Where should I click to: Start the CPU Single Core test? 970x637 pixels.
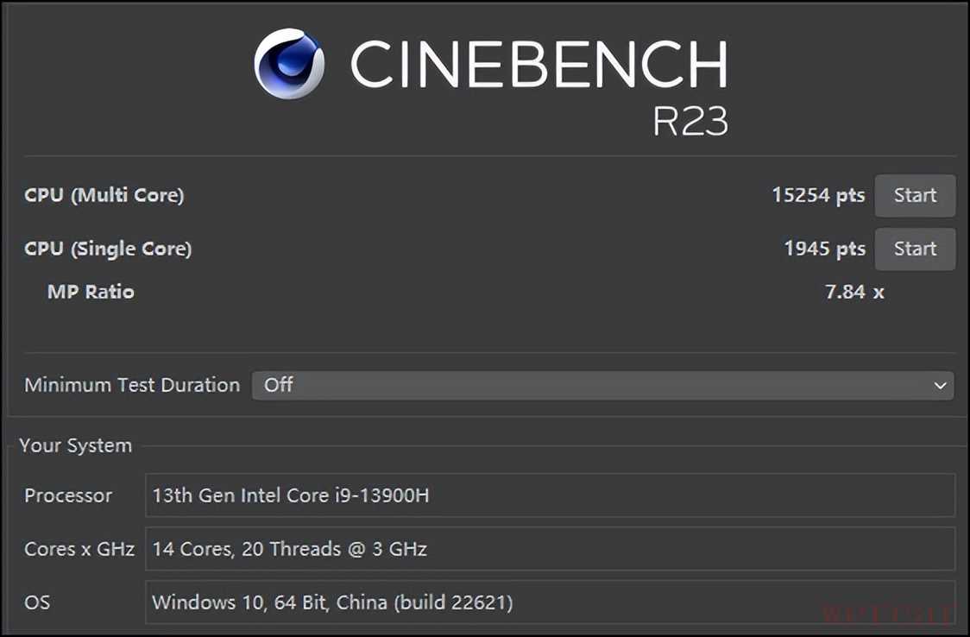click(915, 249)
